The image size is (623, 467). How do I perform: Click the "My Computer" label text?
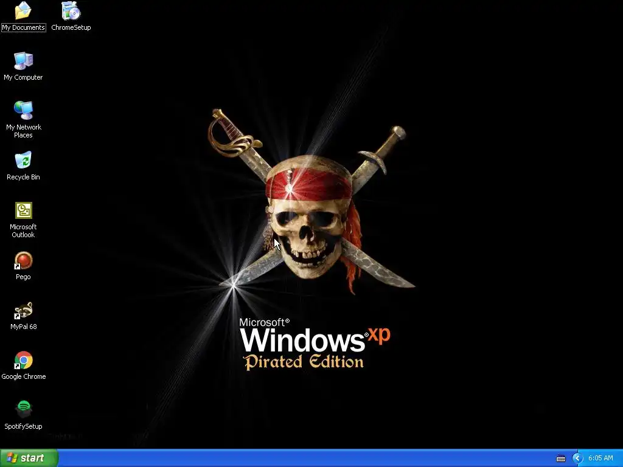coord(24,77)
